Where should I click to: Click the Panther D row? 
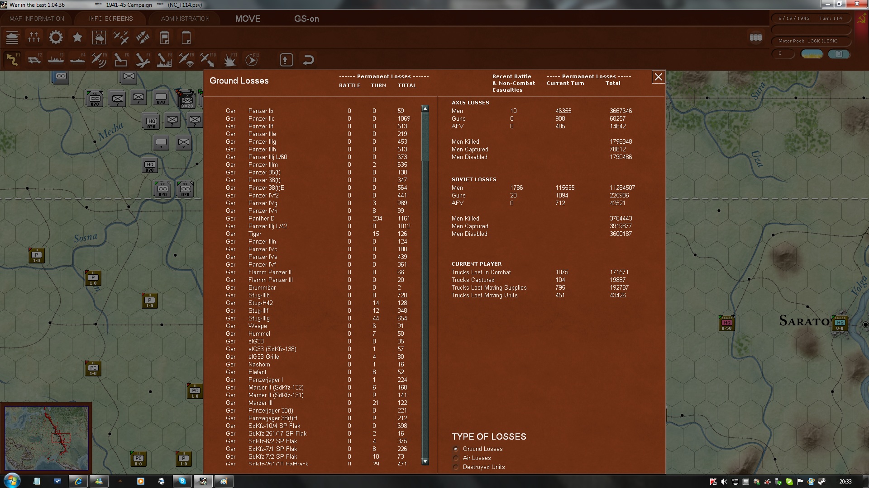click(318, 219)
